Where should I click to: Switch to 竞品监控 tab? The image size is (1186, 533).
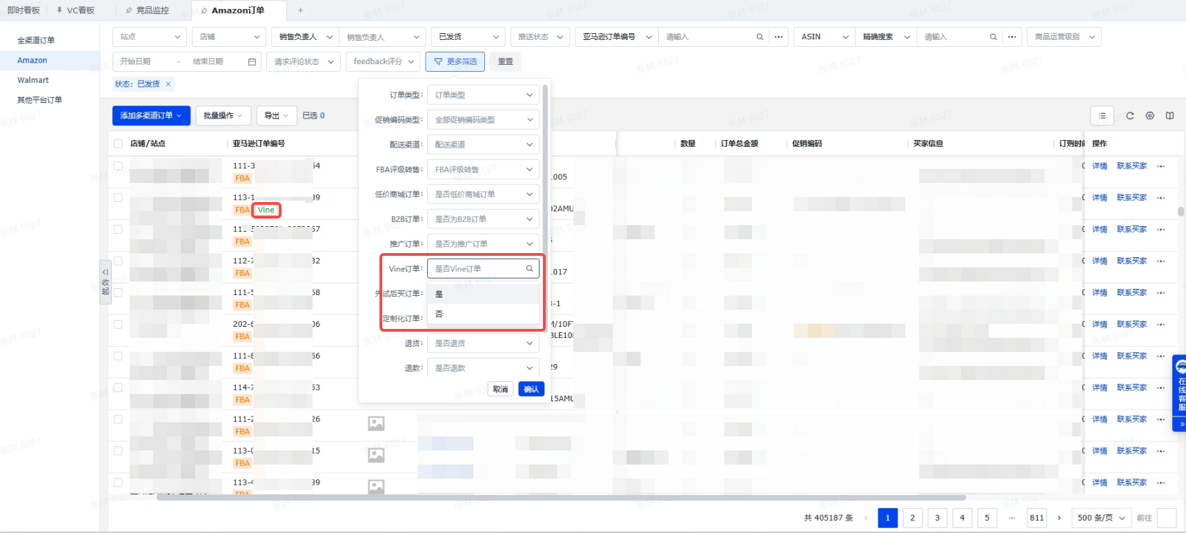pos(148,10)
